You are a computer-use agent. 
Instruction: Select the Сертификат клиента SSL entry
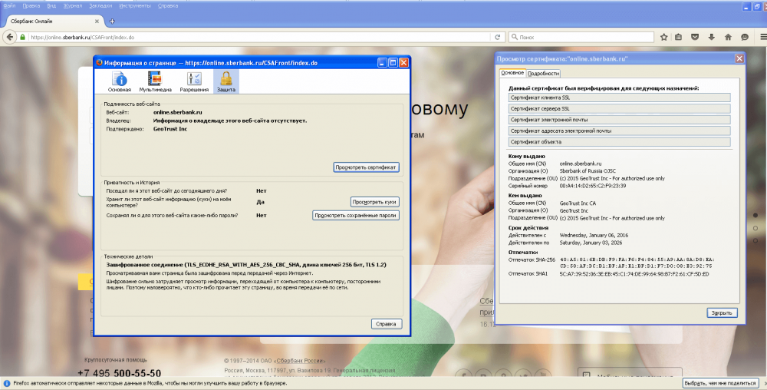point(619,97)
